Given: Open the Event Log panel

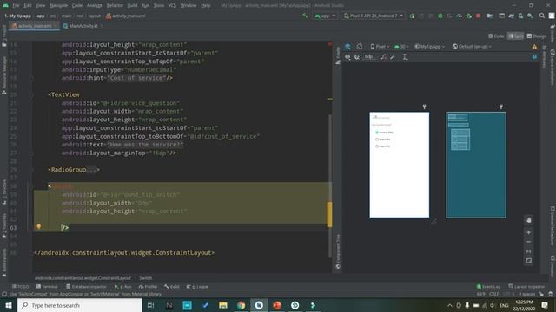Looking at the screenshot, I should click(488, 287).
